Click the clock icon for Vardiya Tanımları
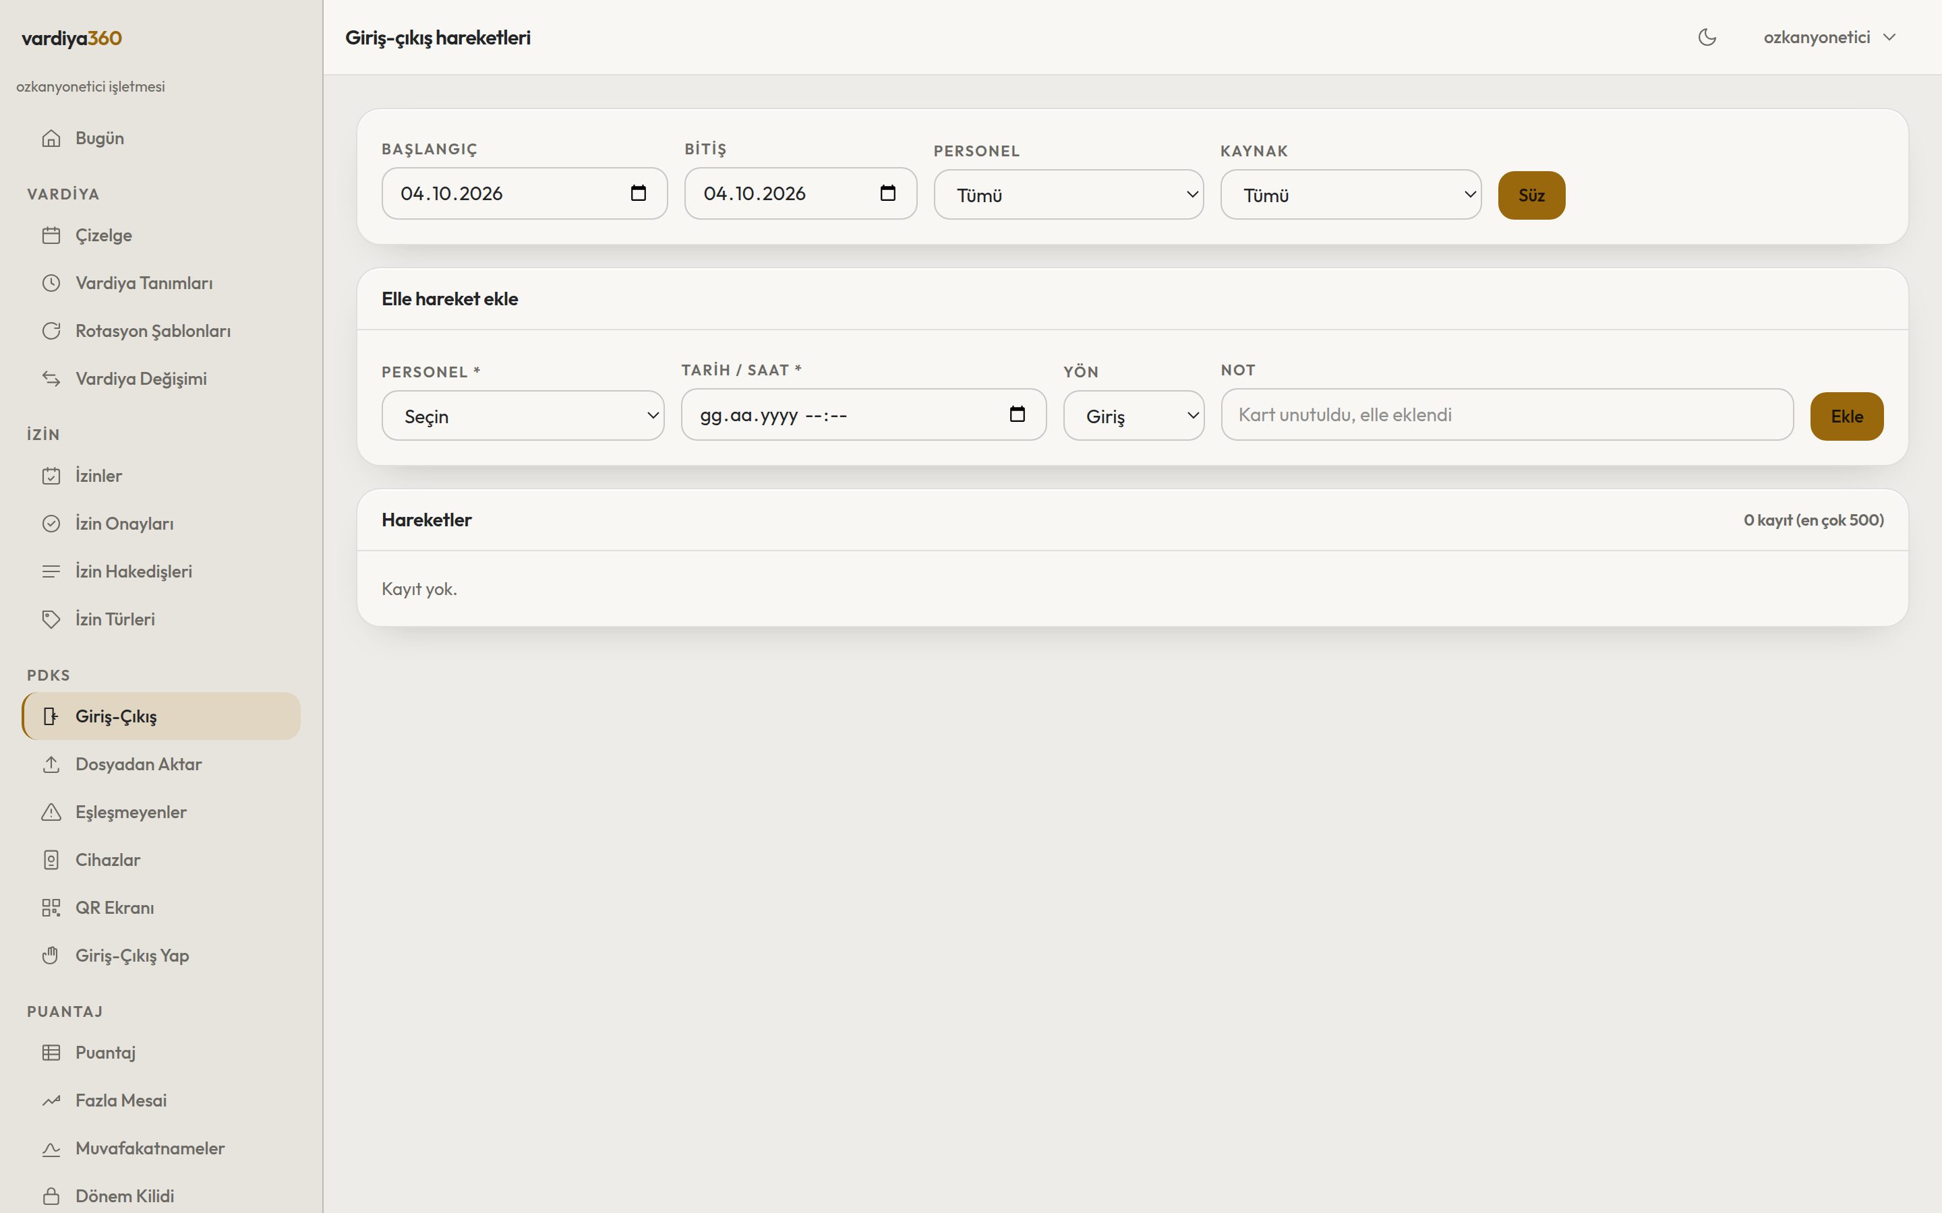 pos(51,283)
